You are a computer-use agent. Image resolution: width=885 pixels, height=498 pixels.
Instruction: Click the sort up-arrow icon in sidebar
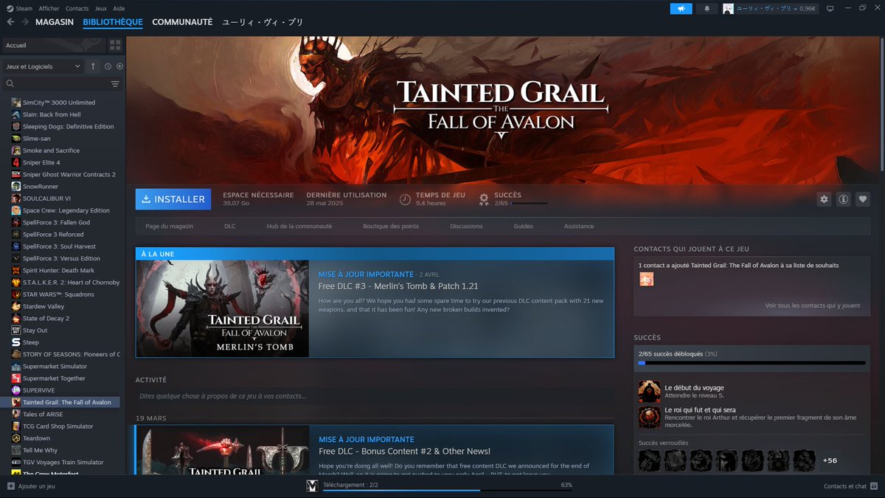[x=93, y=66]
